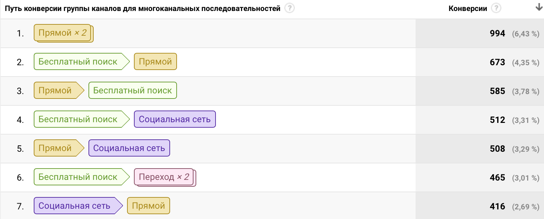Sort by the Конверсии column header
Image resolution: width=544 pixels, height=219 pixels.
click(468, 9)
